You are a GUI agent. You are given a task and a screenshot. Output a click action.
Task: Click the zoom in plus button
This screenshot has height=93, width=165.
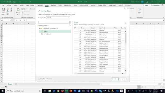coord(160,87)
